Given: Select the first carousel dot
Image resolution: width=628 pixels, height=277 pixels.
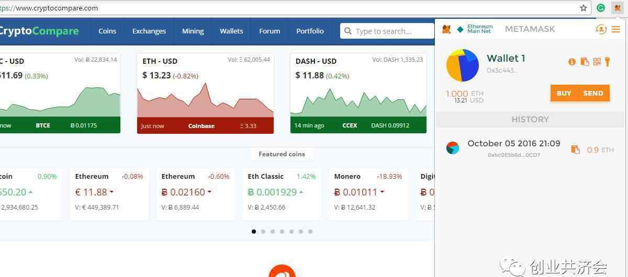Looking at the screenshot, I should tap(254, 232).
